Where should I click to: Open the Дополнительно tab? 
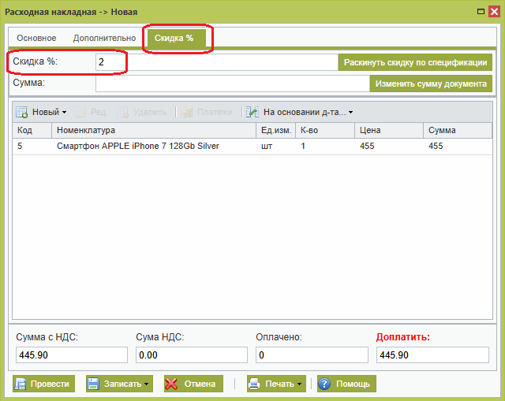(104, 38)
